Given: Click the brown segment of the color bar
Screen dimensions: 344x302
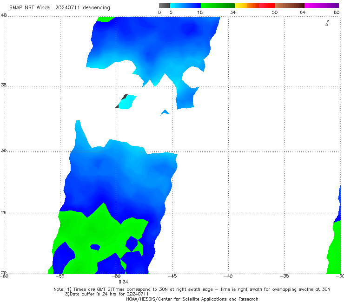Looking at the screenshot, I should tap(290, 6).
